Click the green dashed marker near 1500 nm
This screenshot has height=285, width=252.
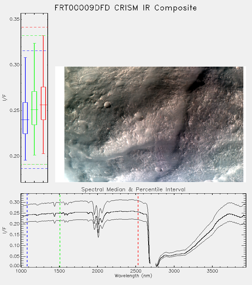60,230
